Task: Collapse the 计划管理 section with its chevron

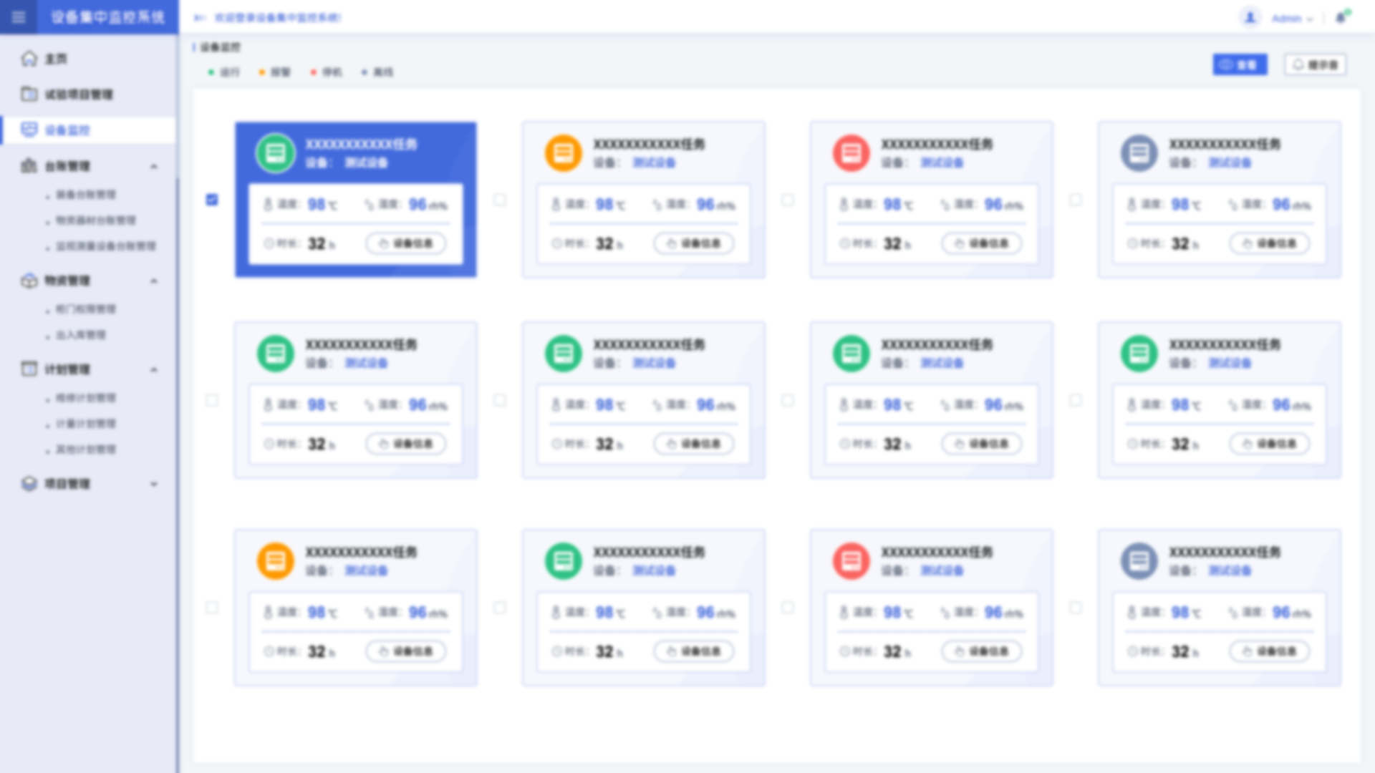Action: 154,369
